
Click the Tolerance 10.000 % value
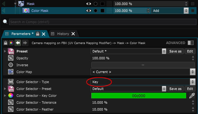[100, 102]
